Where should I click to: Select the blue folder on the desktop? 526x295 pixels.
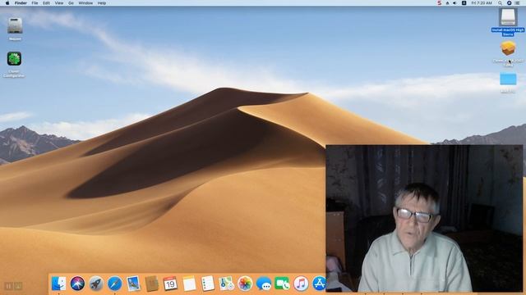click(x=508, y=79)
